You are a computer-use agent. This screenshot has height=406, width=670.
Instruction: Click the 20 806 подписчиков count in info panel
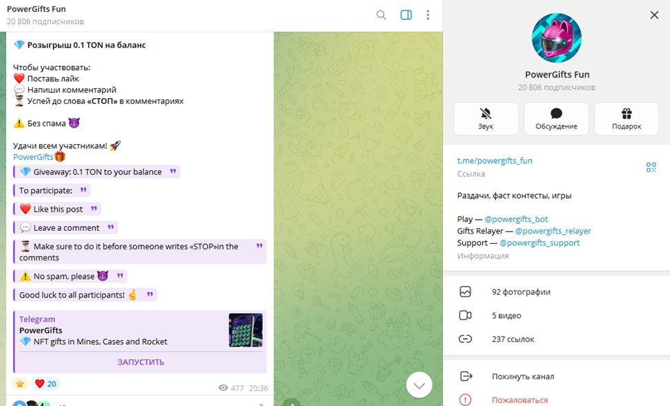tap(556, 87)
